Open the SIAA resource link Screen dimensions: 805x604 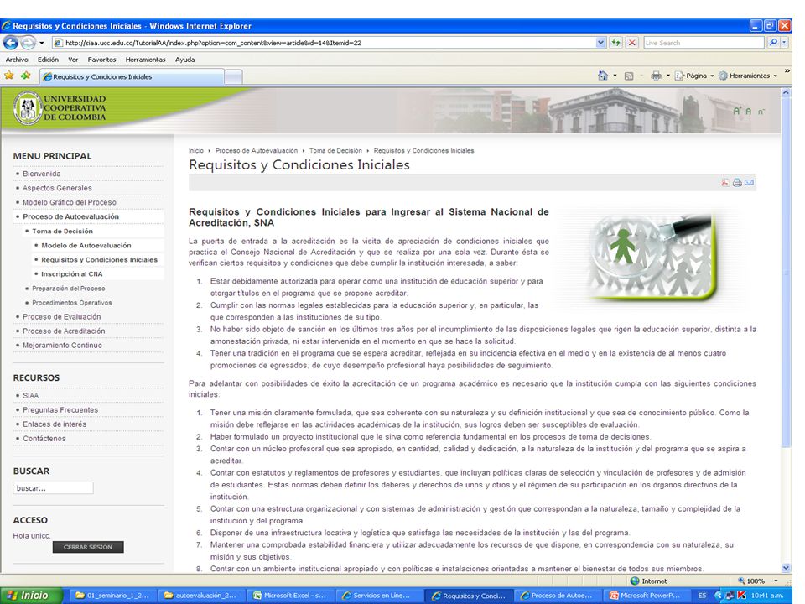[30, 395]
